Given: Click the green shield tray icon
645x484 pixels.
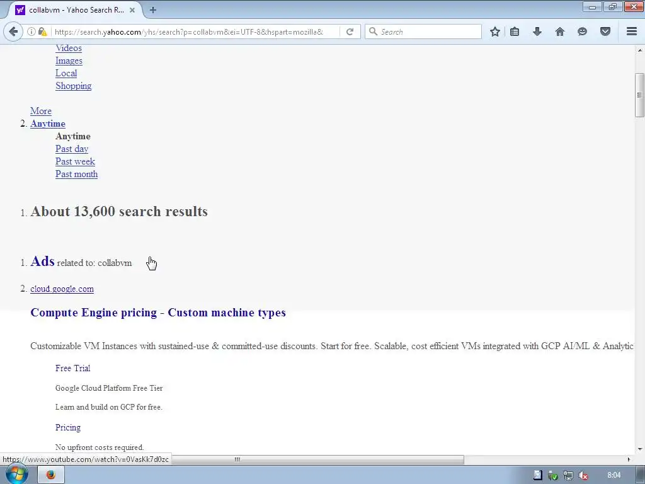Looking at the screenshot, I should click(553, 475).
